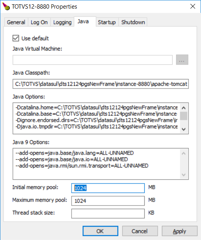Viewport: 201px width, 240px height.
Task: Go to the Logging tab
Action: (62, 22)
